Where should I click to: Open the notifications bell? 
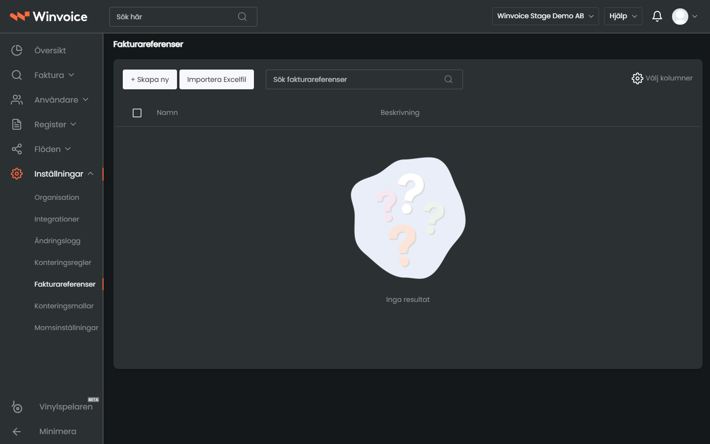tap(657, 16)
